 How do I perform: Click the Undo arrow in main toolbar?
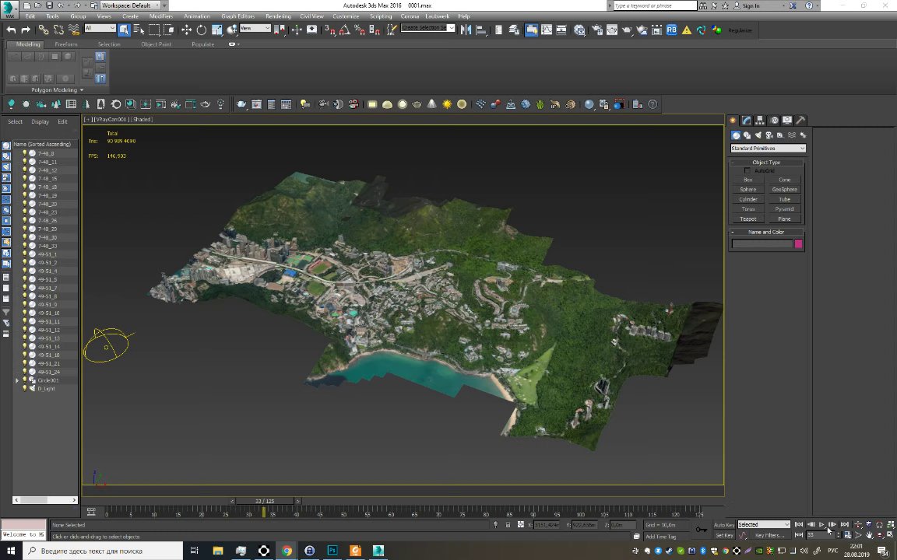coord(11,30)
